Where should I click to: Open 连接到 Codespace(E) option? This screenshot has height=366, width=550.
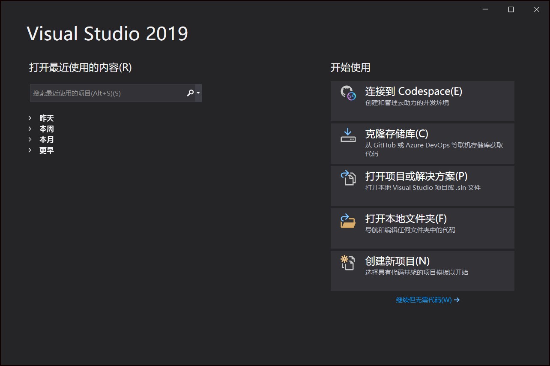(x=422, y=101)
